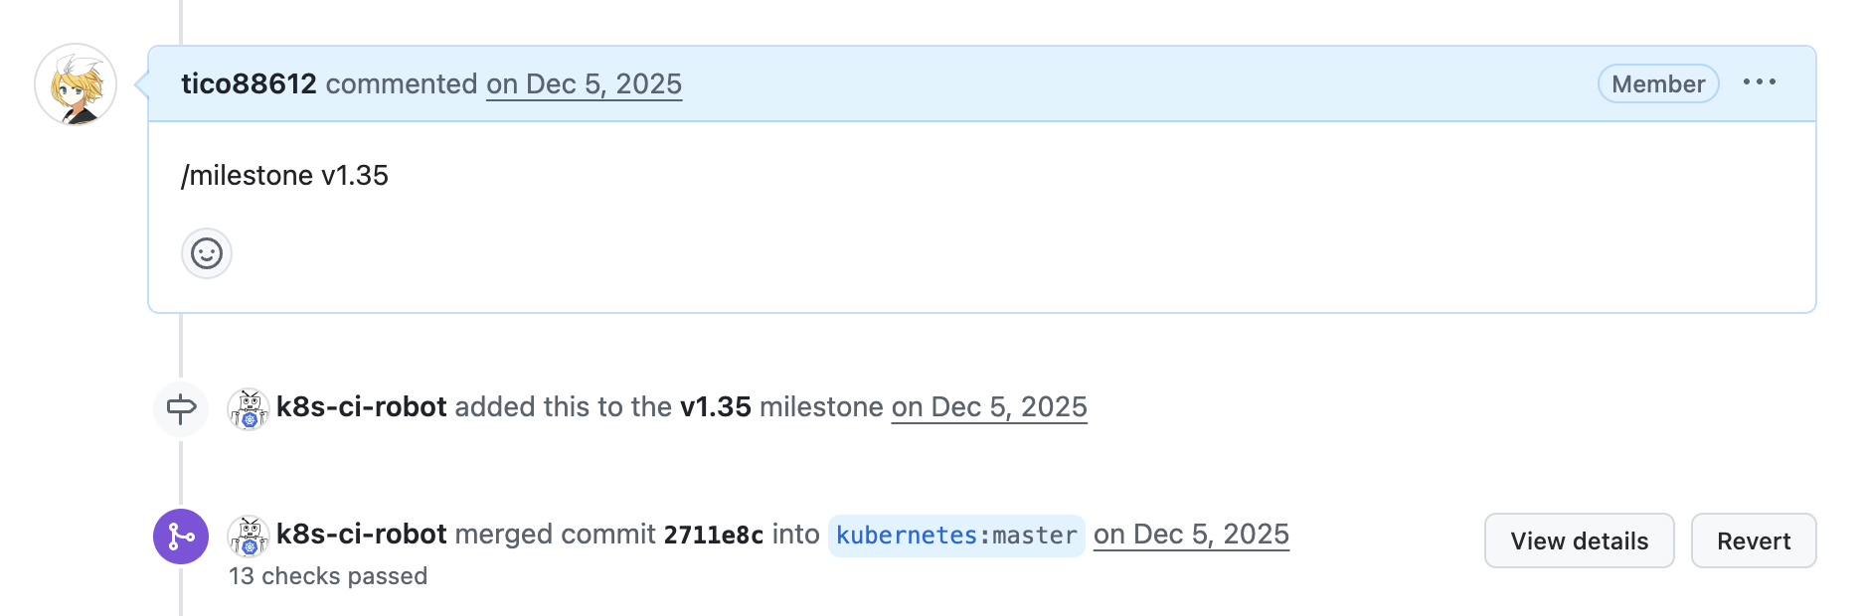This screenshot has width=1863, height=616.
Task: Click the merge event's date link
Action: pos(1190,534)
